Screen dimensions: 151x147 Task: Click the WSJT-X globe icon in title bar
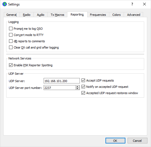click(5, 4)
